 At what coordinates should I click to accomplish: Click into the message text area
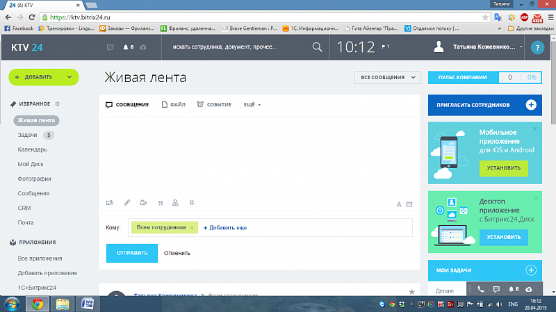coord(259,156)
